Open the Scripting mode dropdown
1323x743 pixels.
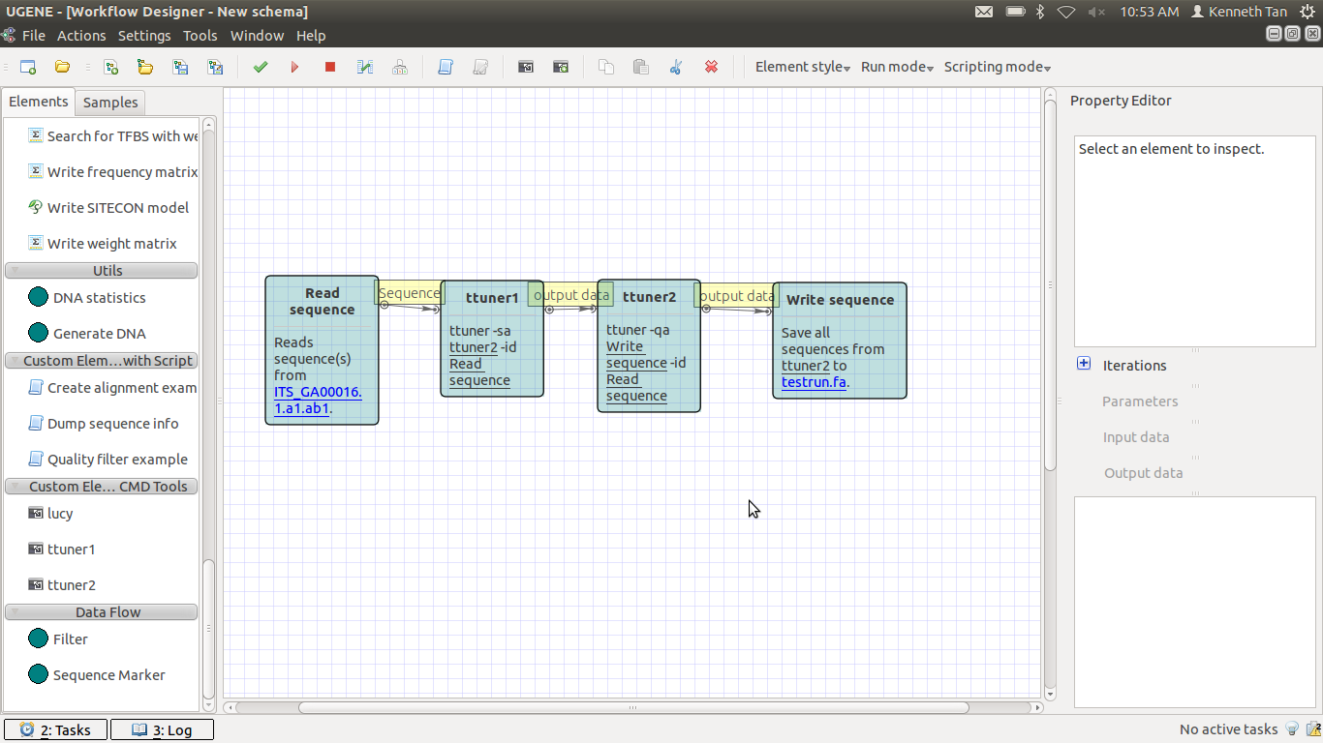coord(997,67)
